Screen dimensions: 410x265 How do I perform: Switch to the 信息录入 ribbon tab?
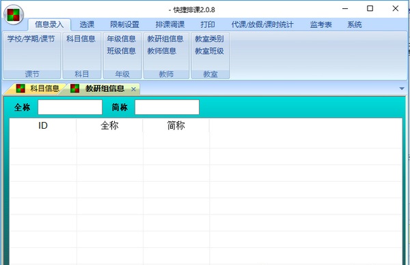(x=49, y=25)
